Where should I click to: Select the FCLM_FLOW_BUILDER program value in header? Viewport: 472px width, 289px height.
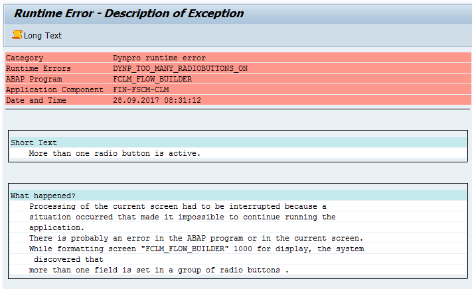click(152, 79)
